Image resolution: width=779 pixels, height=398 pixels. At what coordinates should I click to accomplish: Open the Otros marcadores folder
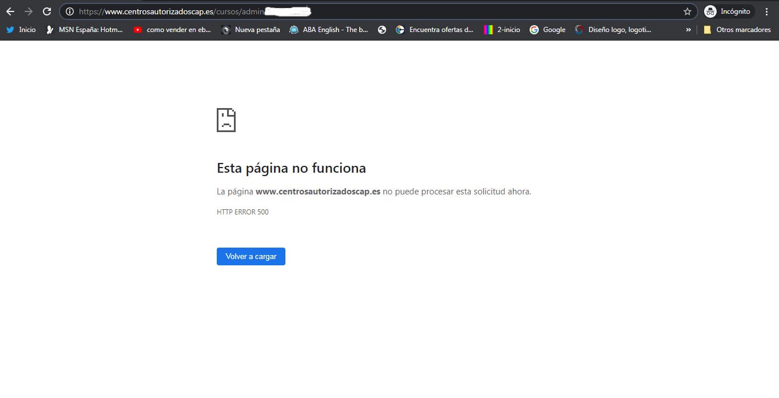click(x=737, y=30)
